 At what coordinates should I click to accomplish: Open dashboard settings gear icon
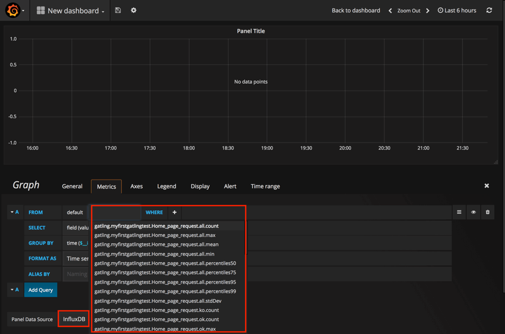pos(133,10)
